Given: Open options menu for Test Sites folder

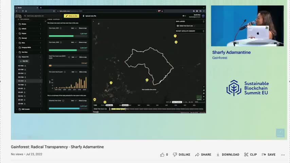Looking at the screenshot, I should [40, 52].
